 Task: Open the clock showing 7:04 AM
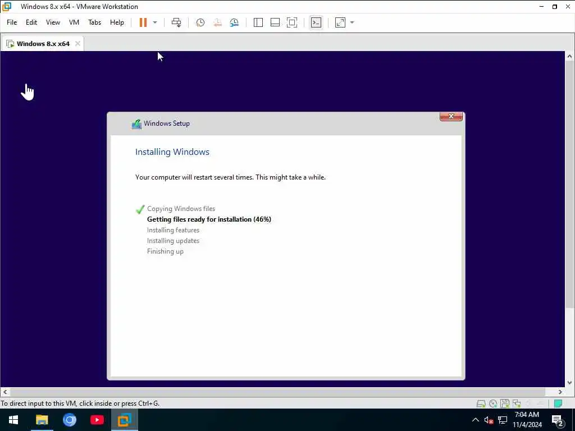point(527,420)
